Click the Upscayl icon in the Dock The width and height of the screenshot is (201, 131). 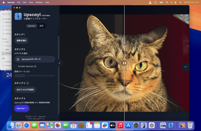coord(171,125)
